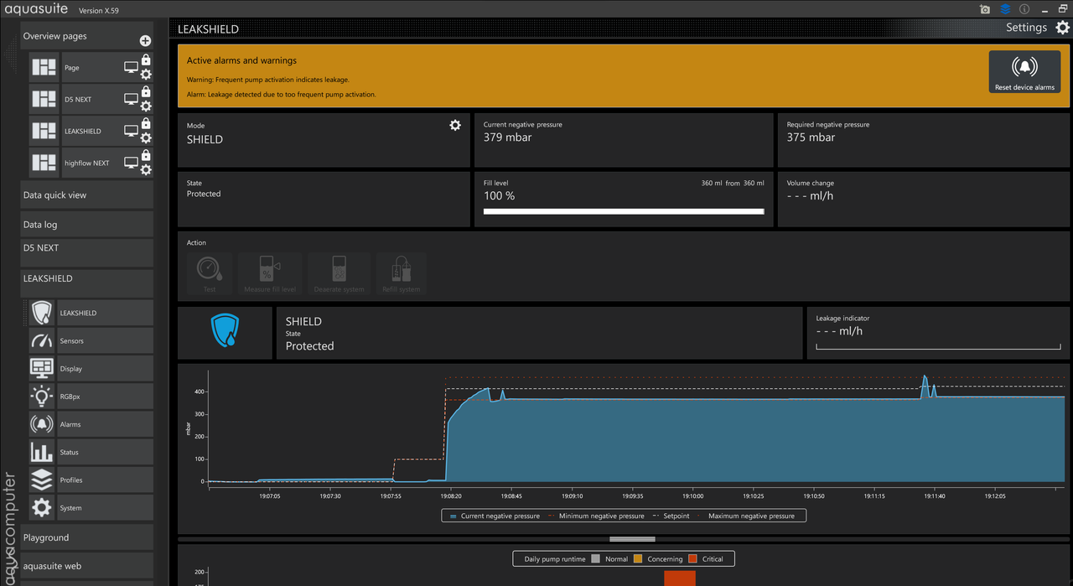Image resolution: width=1073 pixels, height=586 pixels.
Task: Click the leakage detected alarm text
Action: tap(282, 95)
